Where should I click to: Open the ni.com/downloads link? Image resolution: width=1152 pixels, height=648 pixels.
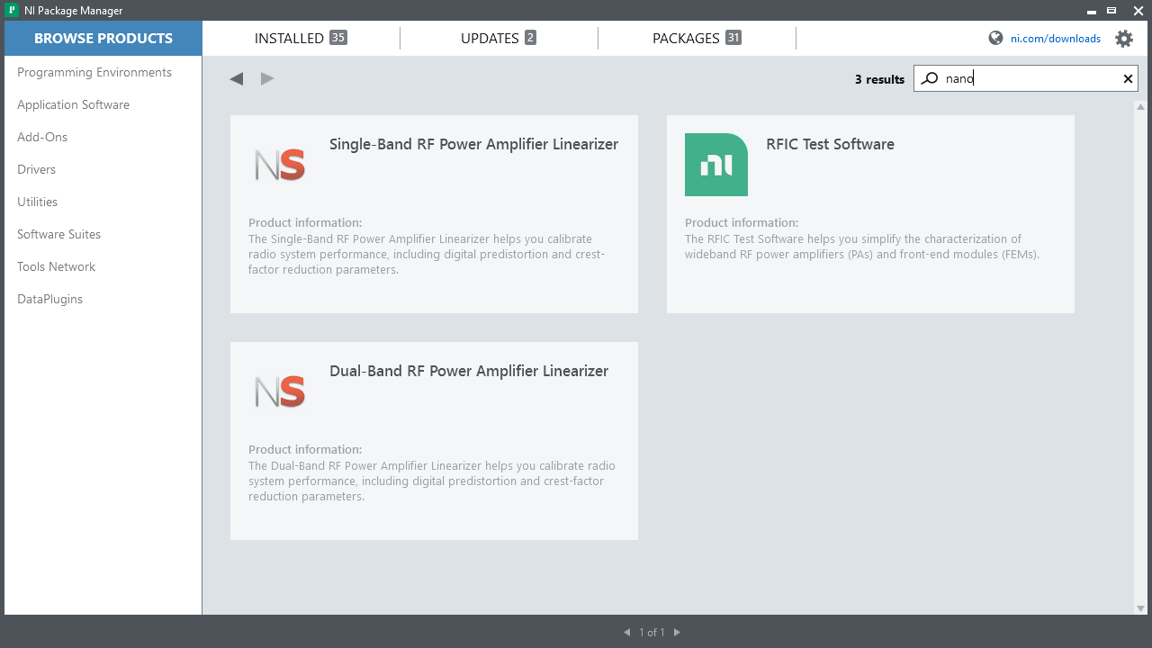pos(1056,39)
